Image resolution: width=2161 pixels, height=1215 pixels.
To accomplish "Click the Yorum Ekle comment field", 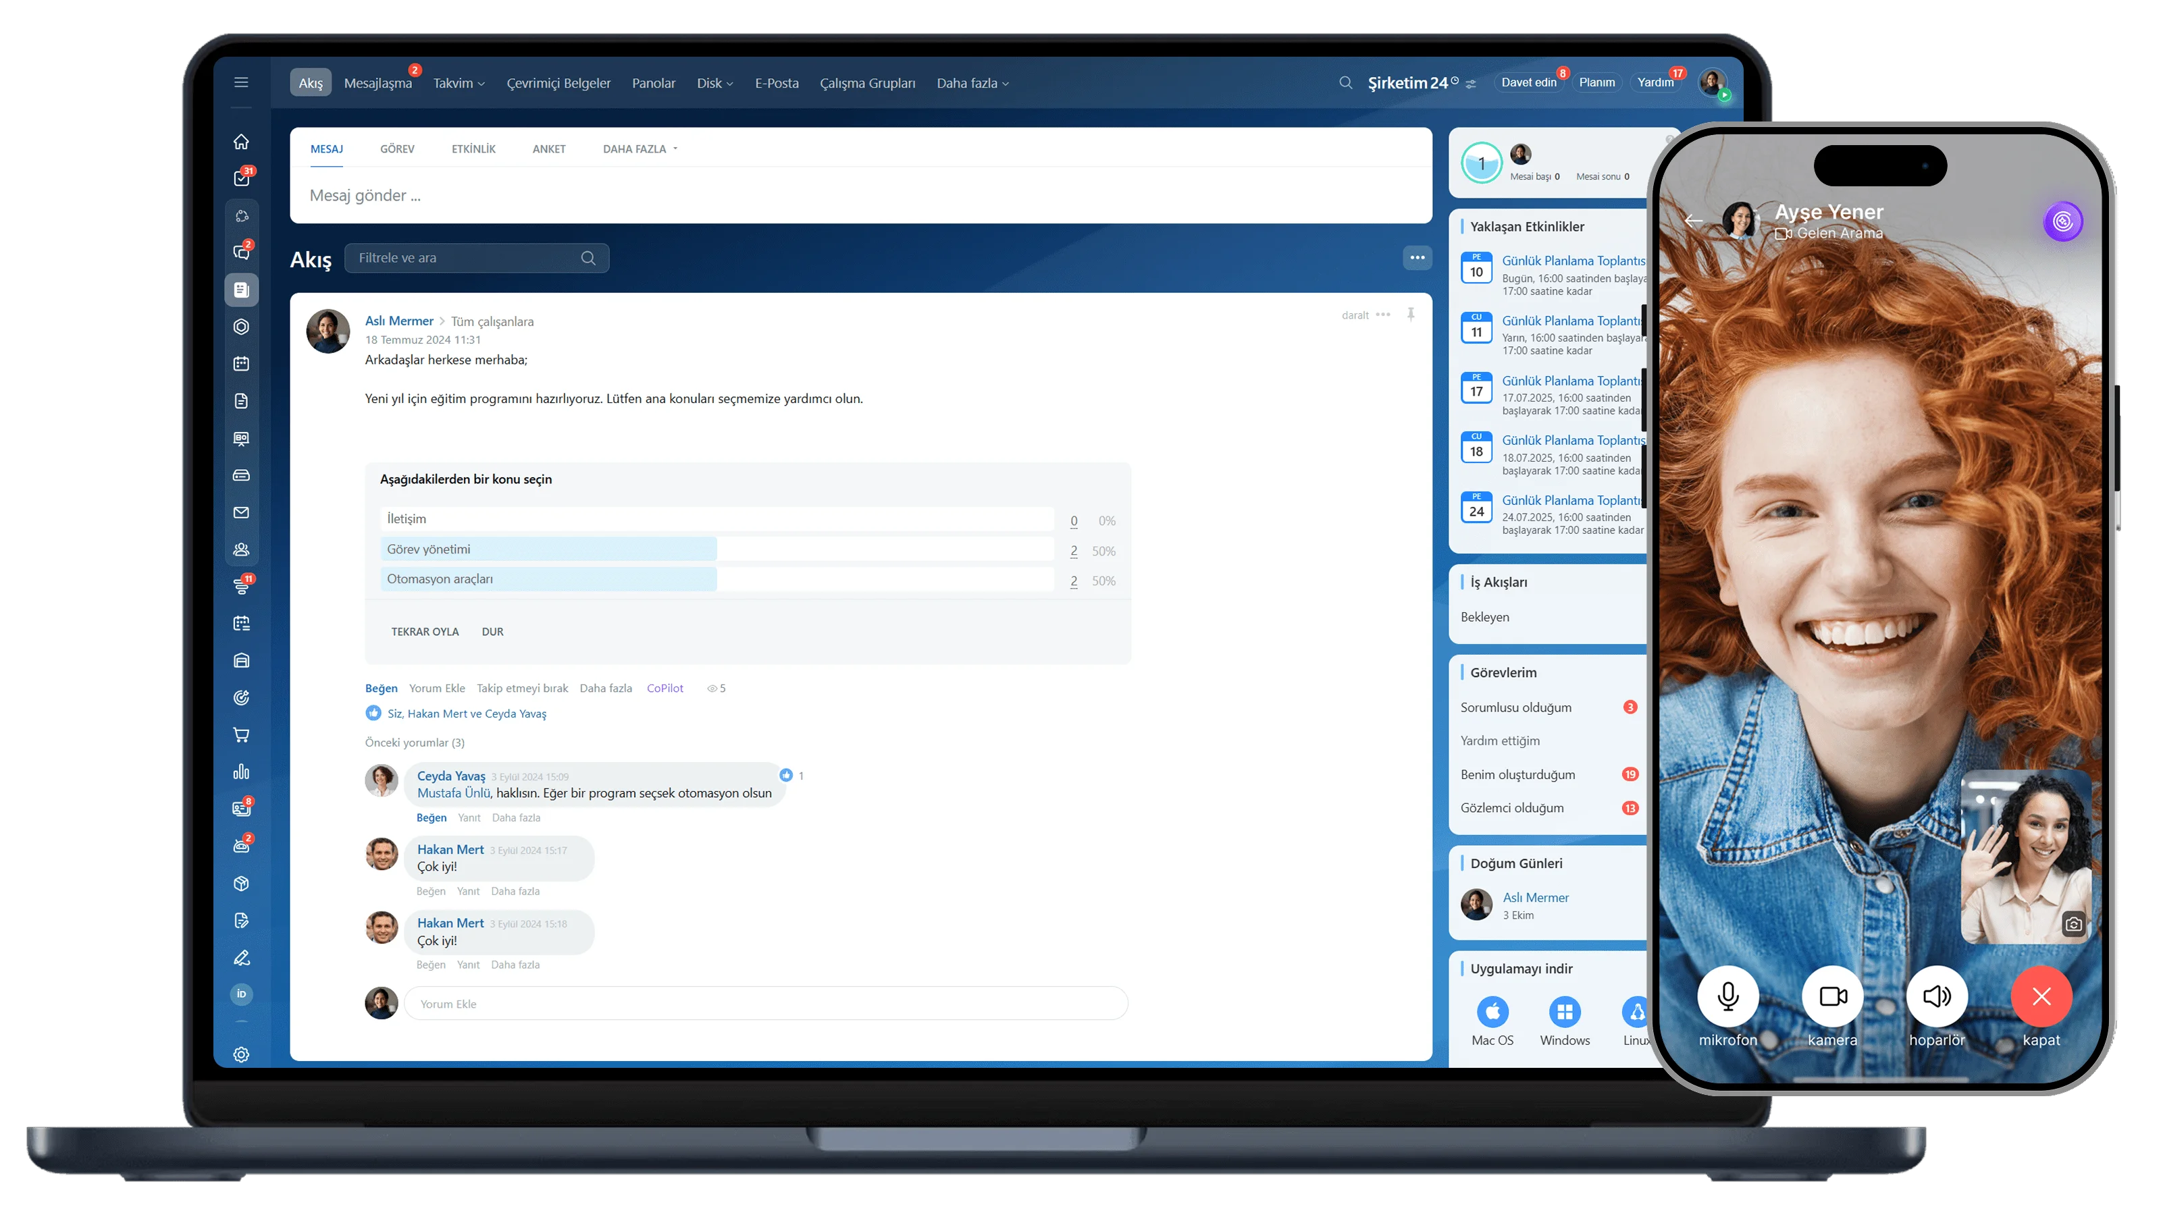I will click(x=765, y=1004).
